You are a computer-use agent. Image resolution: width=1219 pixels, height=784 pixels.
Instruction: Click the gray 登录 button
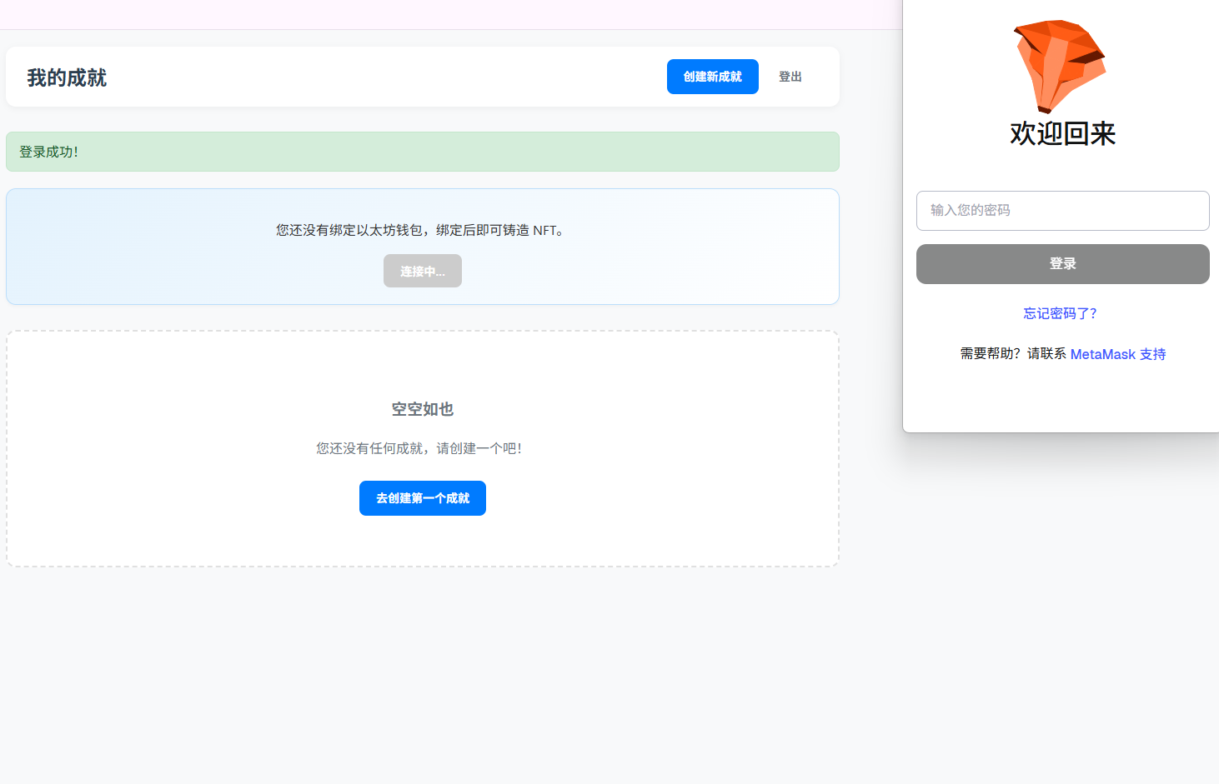click(x=1062, y=263)
